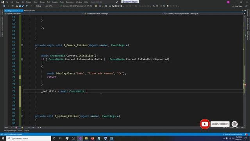Open the File menu
The image size is (250, 141).
click(7, 2)
